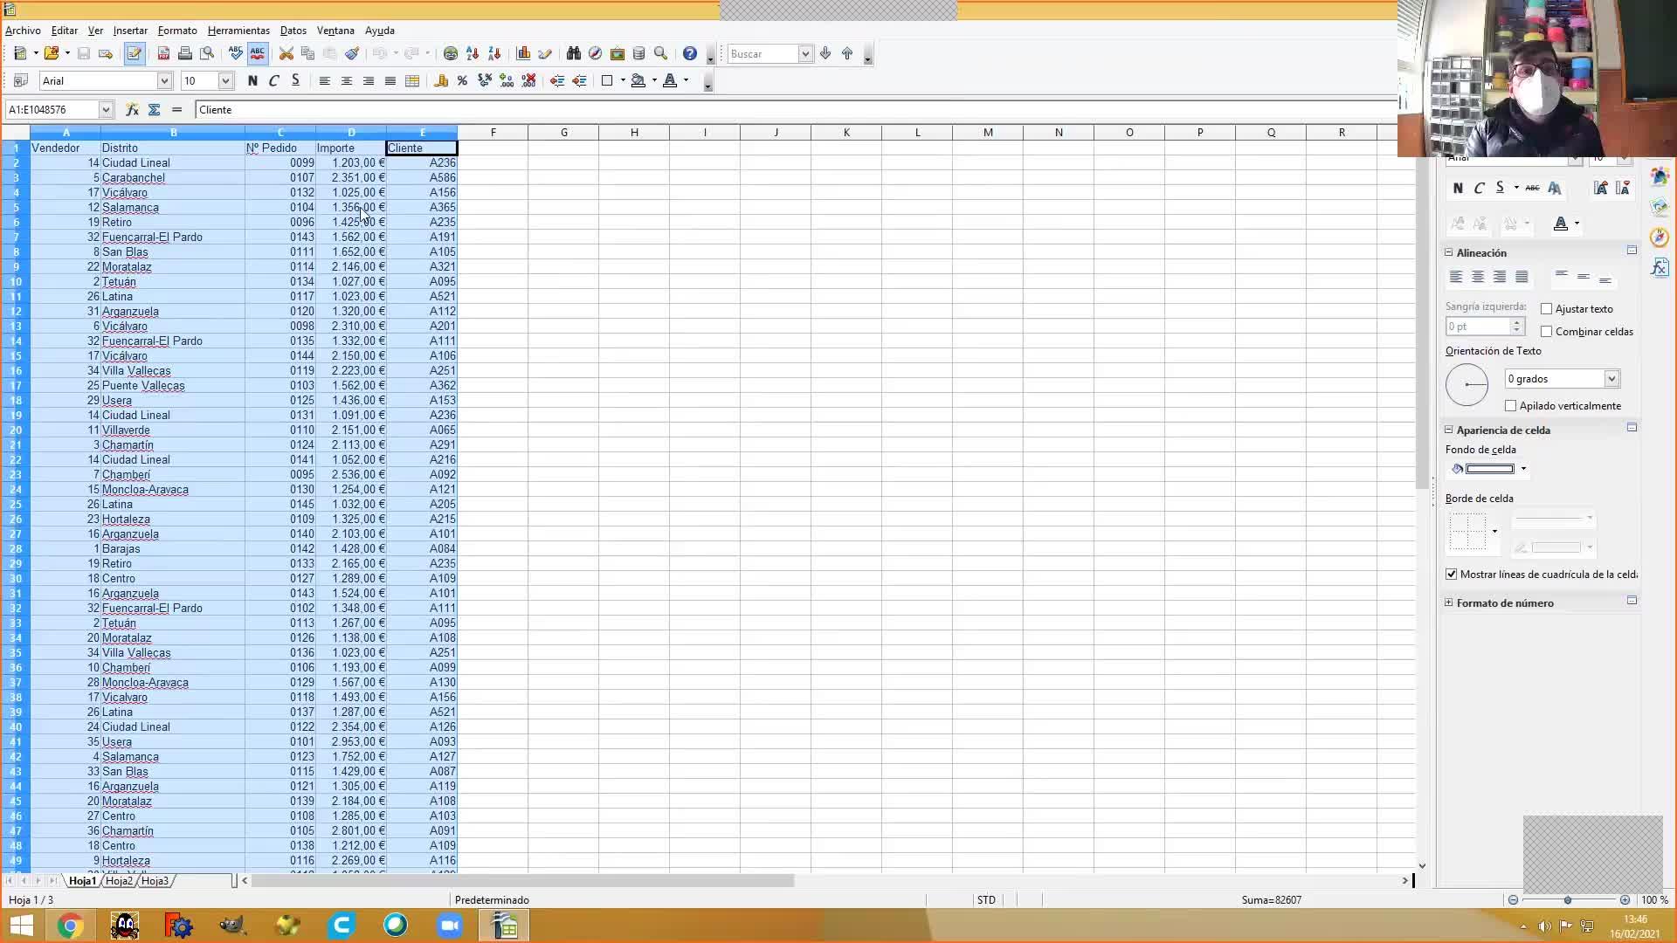Open the Function Wizard next to the Name Box

[132, 110]
